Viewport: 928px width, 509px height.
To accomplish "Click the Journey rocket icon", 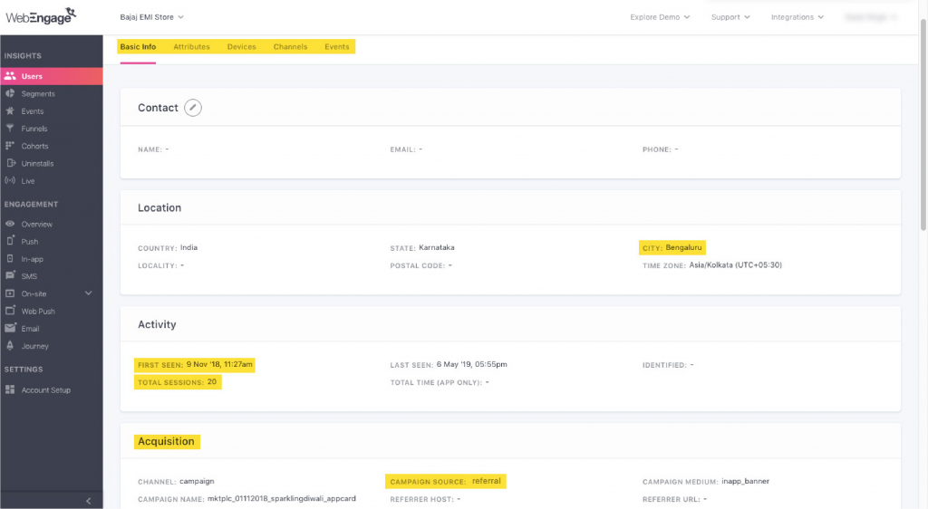I will point(10,346).
